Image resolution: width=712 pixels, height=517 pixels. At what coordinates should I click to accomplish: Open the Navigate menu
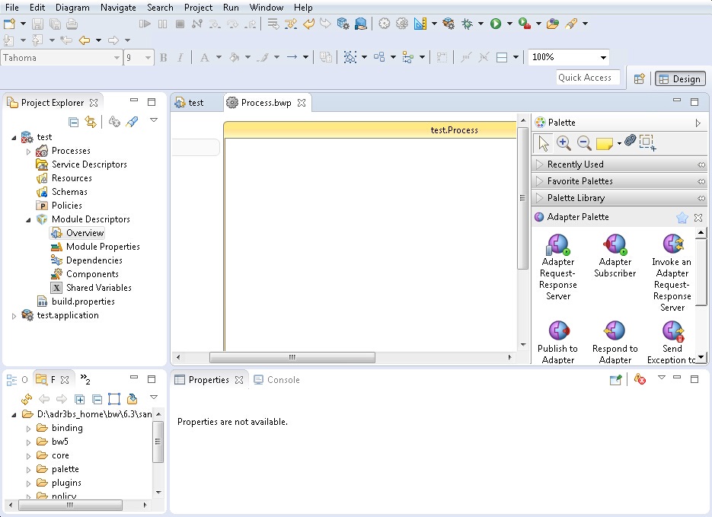[x=118, y=8]
